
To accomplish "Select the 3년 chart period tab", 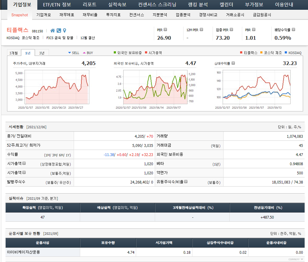I will click(x=42, y=53).
